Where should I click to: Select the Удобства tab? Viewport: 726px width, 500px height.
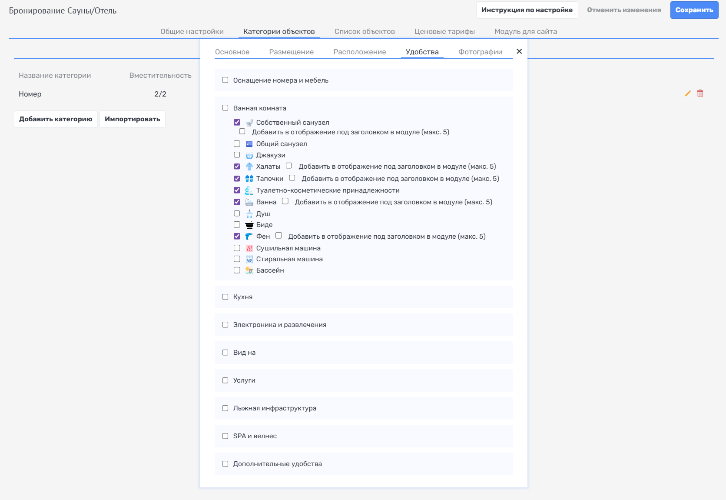422,52
